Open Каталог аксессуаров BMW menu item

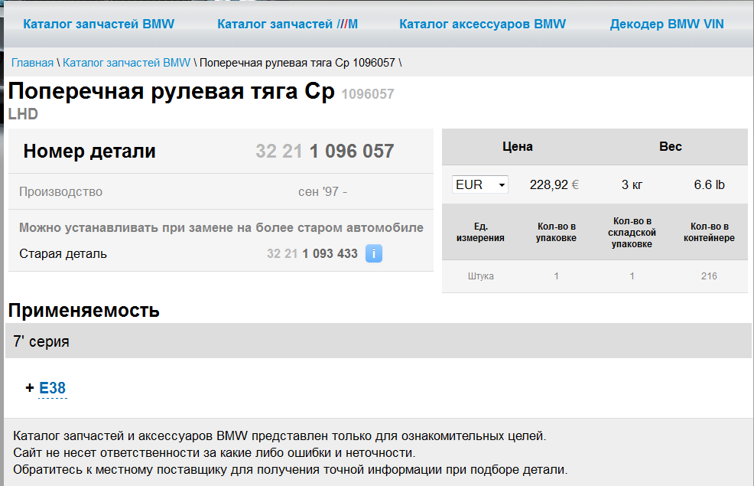pos(483,24)
